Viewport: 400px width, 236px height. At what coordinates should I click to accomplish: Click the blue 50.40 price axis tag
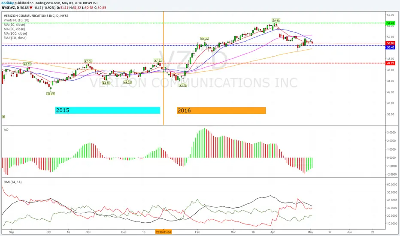tap(391, 48)
